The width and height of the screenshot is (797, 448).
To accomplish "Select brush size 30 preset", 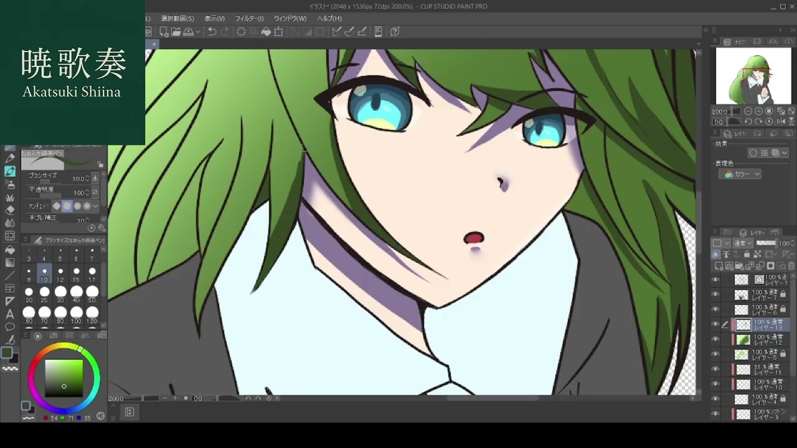I will 60,294.
